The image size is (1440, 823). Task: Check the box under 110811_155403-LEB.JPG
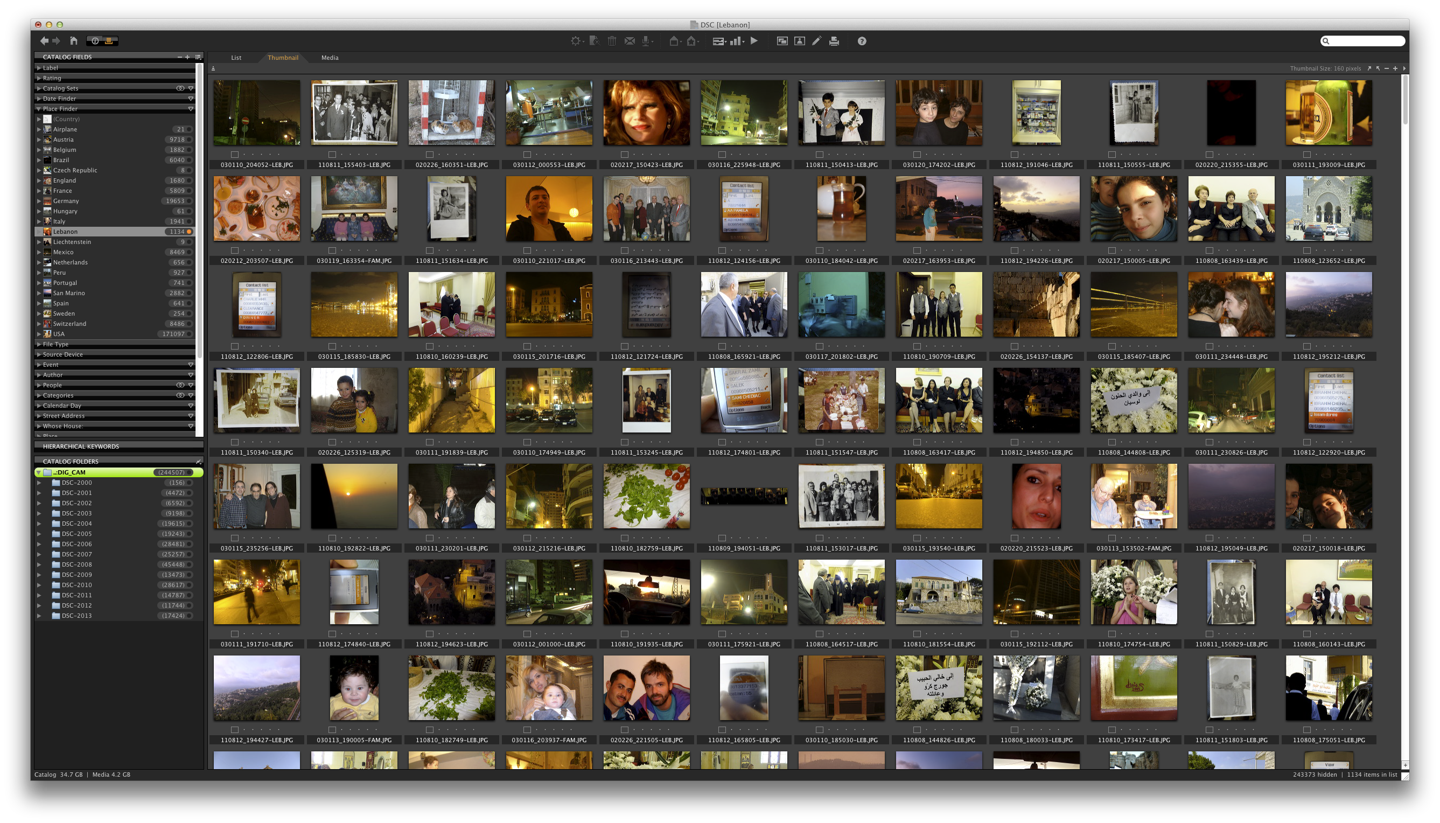point(332,154)
